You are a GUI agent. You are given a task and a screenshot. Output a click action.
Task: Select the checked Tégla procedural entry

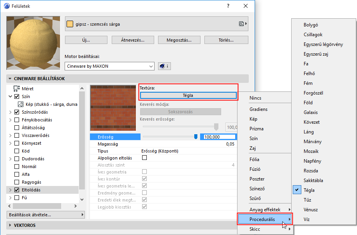(309, 190)
